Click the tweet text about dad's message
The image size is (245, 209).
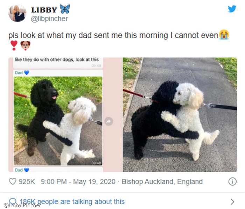pos(113,35)
